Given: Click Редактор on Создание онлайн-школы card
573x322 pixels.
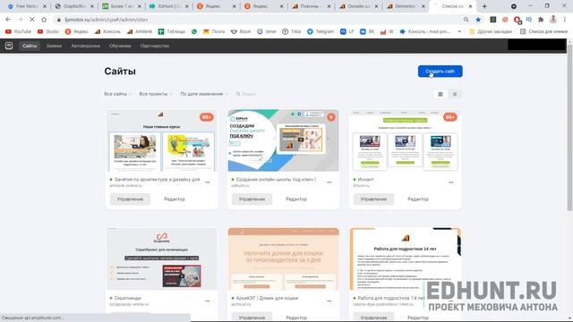Looking at the screenshot, I should click(296, 199).
